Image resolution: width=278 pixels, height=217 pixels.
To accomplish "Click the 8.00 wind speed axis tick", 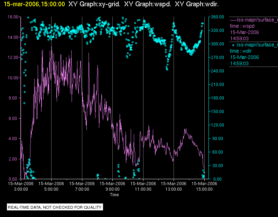I will coord(14,98).
